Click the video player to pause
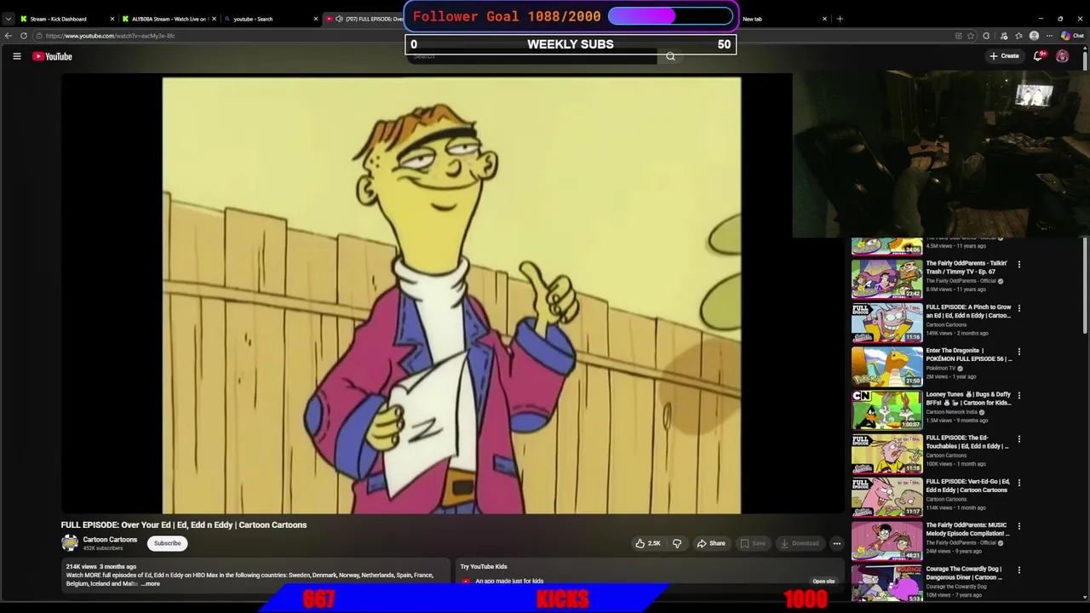 [x=451, y=295]
